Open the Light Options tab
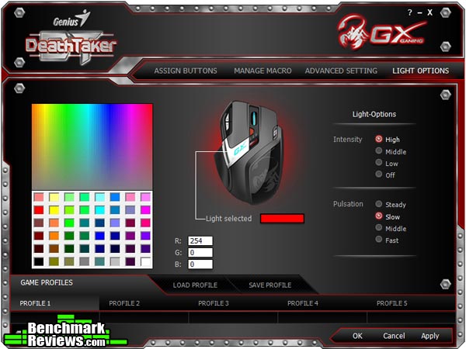 [x=420, y=71]
